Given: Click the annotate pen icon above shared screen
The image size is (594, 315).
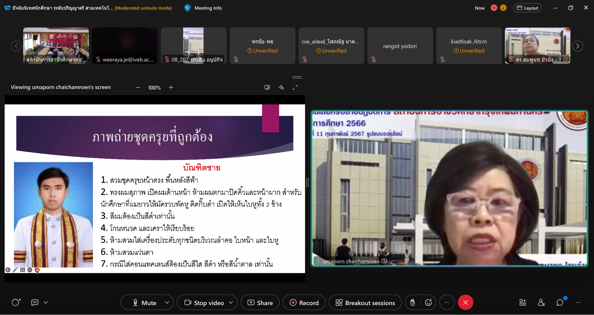Looking at the screenshot, I should (x=281, y=88).
